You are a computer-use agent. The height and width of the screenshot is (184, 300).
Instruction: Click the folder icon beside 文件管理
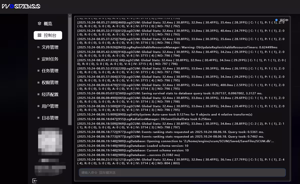39,47
